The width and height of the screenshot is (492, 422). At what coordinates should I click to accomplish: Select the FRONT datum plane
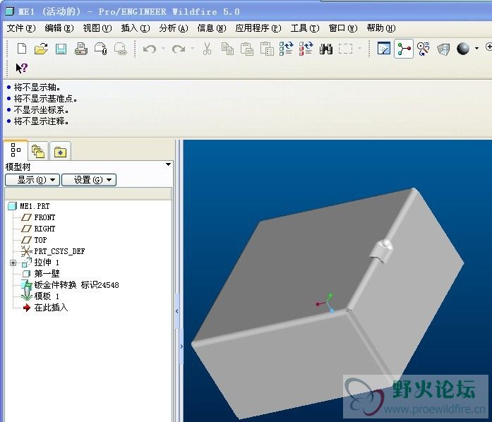tap(38, 217)
